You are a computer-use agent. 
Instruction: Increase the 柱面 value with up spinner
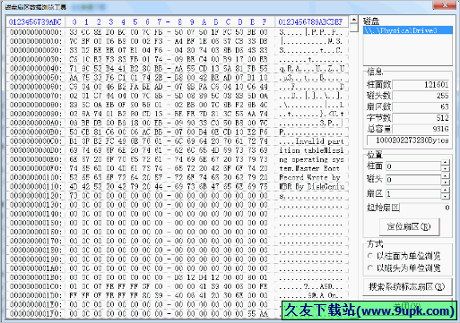click(446, 163)
